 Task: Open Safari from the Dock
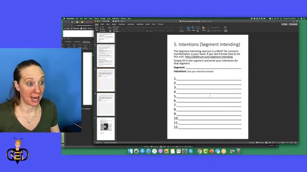(148, 151)
